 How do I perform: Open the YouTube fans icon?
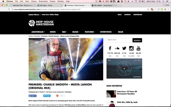[x=138, y=48]
